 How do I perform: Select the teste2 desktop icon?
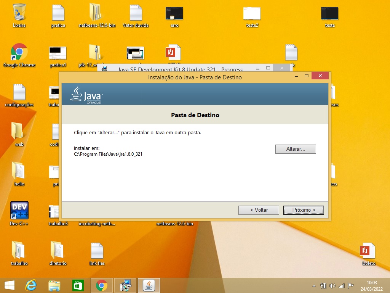click(252, 16)
